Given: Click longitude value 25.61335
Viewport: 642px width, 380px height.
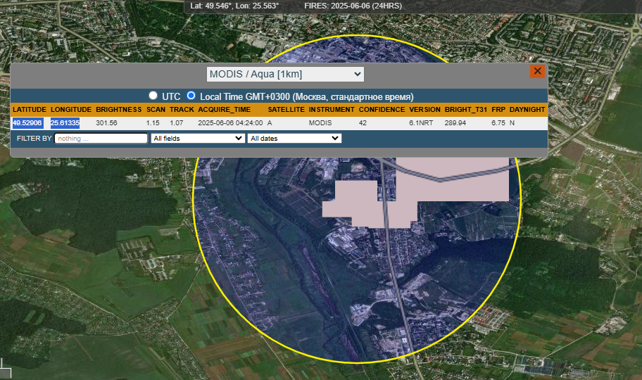Looking at the screenshot, I should pos(65,123).
